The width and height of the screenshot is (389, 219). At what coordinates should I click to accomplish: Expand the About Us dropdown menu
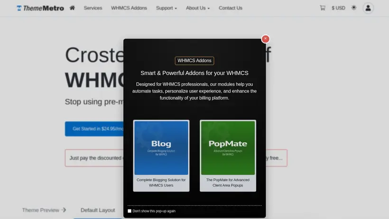pyautogui.click(x=198, y=8)
